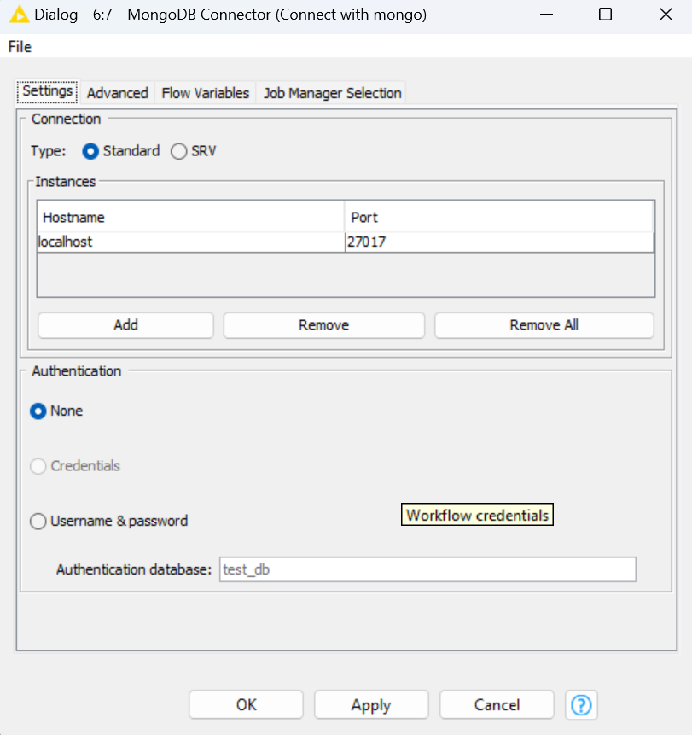
Task: Cancel the dialog
Action: [497, 704]
